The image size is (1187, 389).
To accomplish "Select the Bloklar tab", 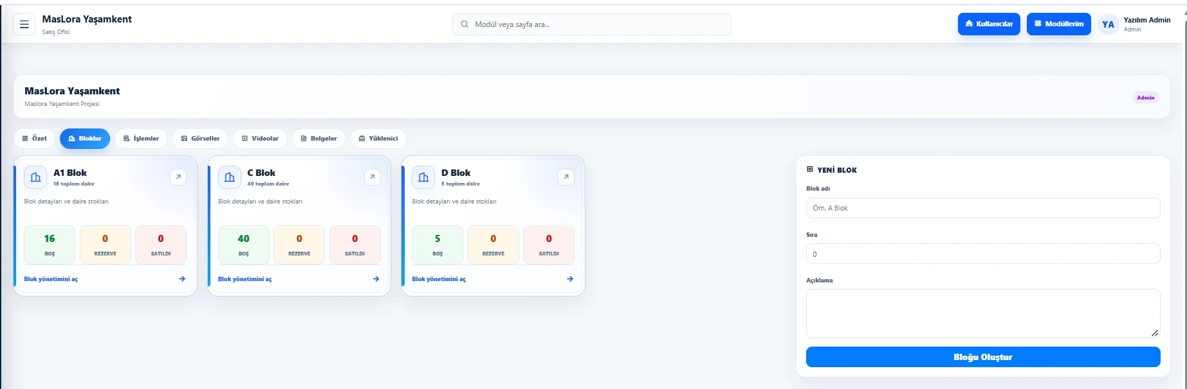I will click(x=85, y=139).
